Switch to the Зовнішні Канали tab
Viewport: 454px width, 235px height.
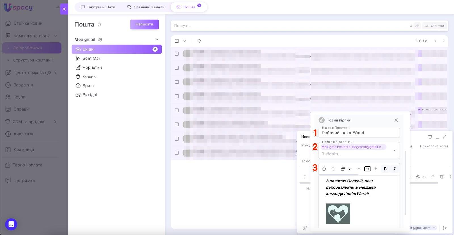(x=146, y=7)
